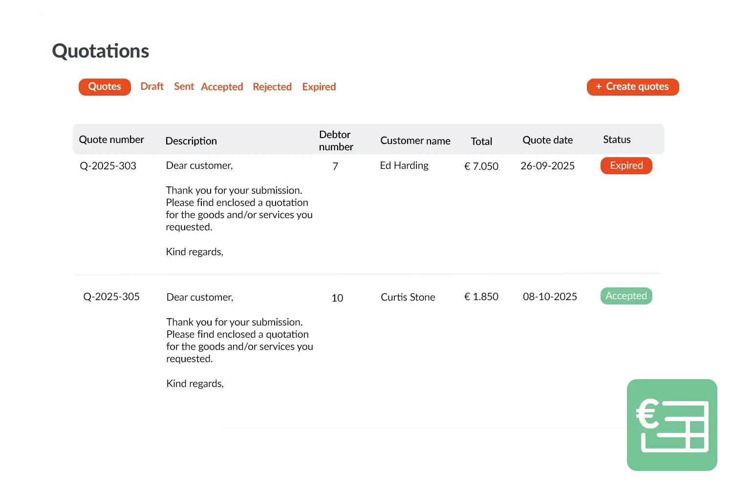Open the Sent quotes tab
Image resolution: width=733 pixels, height=488 pixels.
[x=184, y=87]
